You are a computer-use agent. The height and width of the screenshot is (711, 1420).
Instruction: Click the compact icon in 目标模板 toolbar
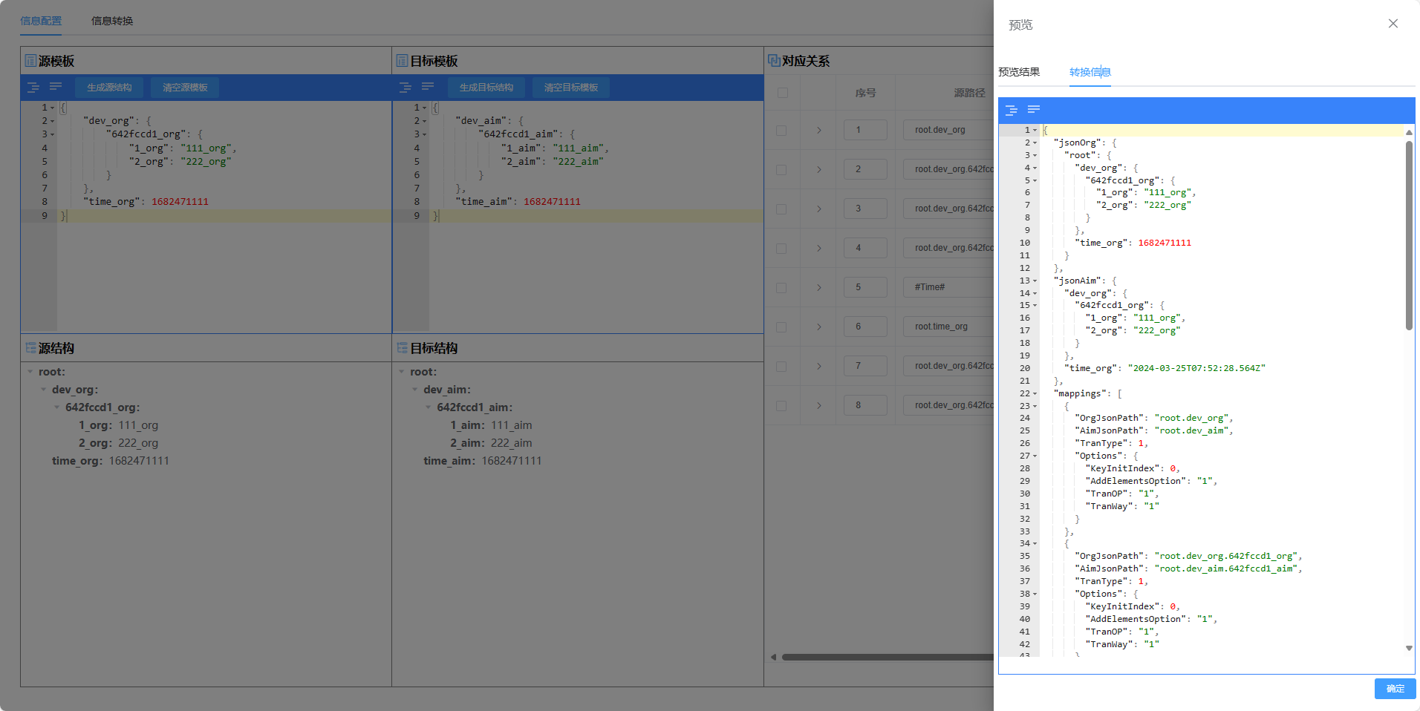click(x=428, y=88)
